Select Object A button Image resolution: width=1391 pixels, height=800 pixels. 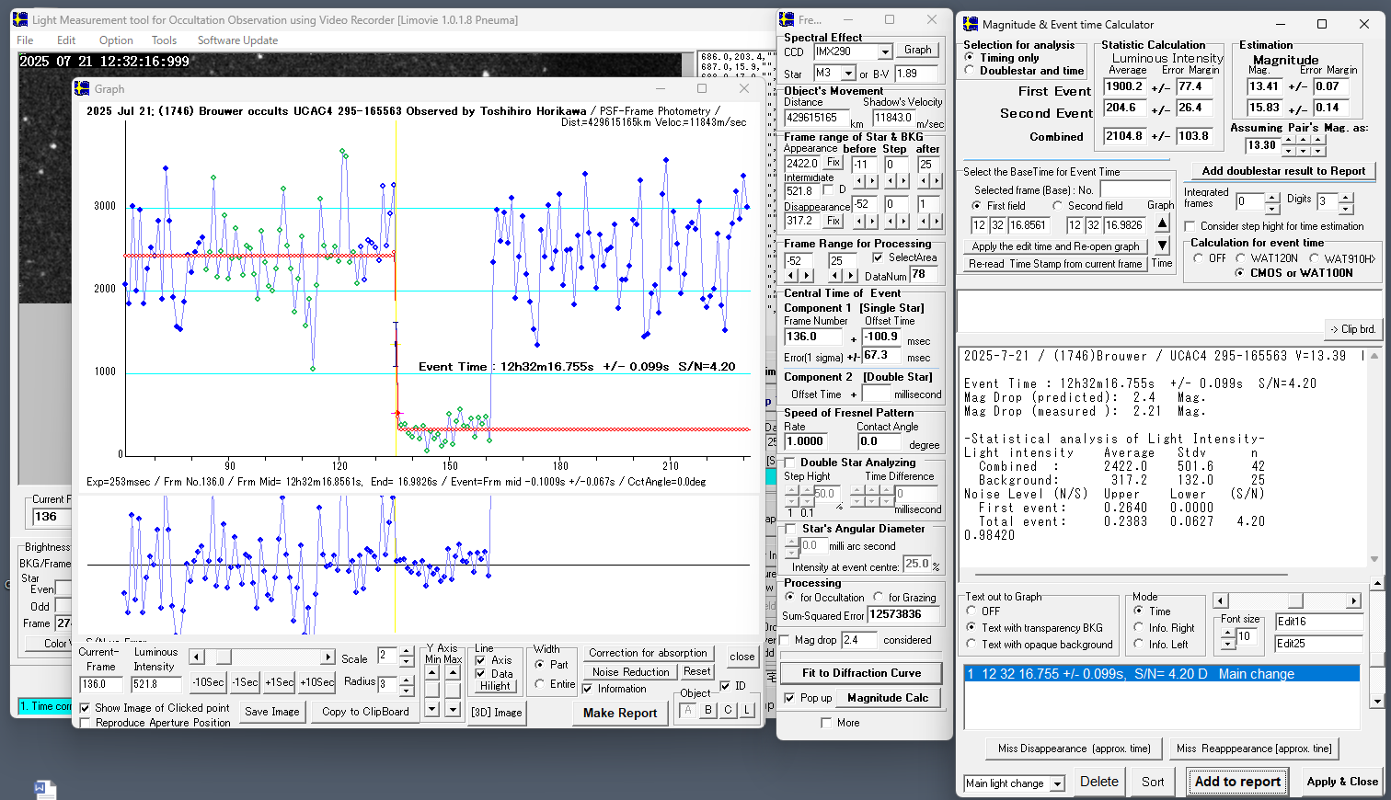coord(687,710)
